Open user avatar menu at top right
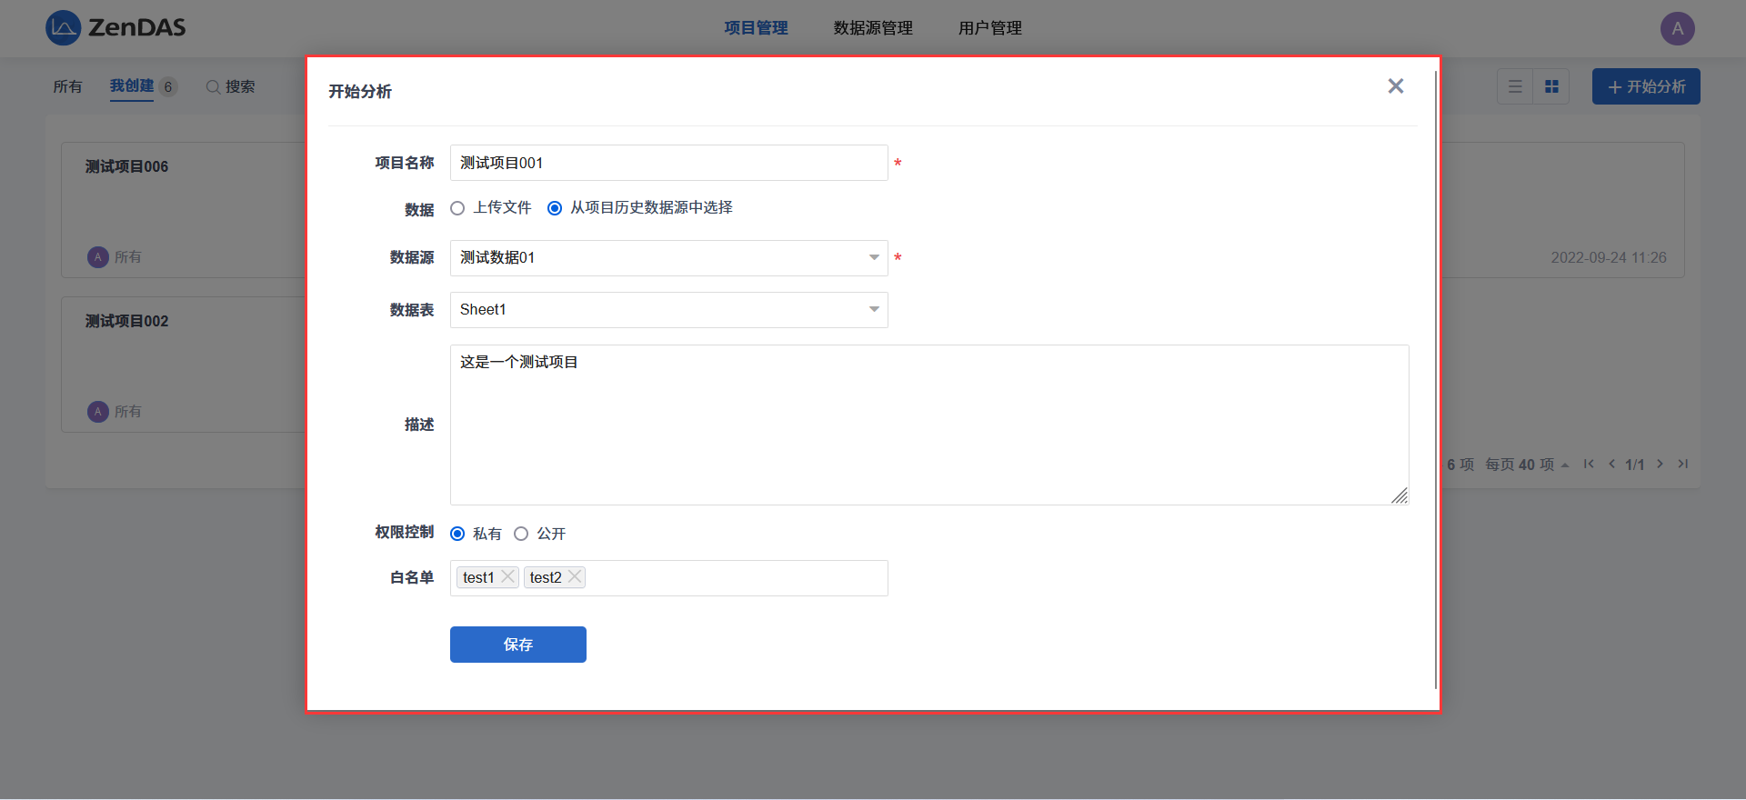 [x=1677, y=28]
